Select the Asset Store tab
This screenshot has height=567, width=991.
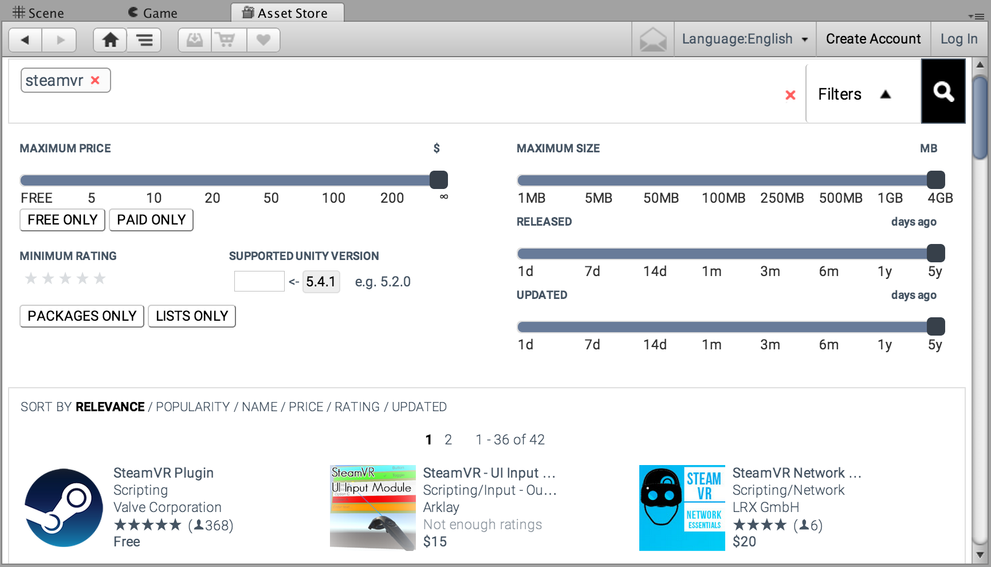[286, 13]
